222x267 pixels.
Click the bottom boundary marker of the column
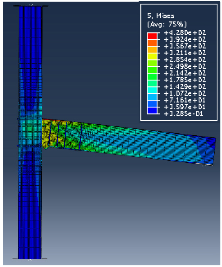tap(29, 260)
